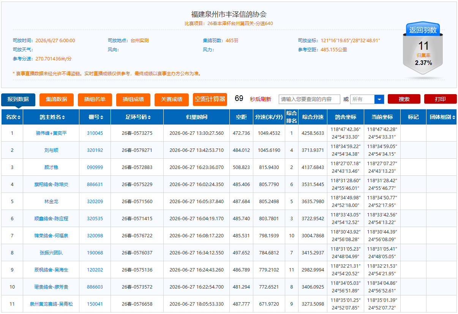
Task: Open loft number link 150041
Action: (x=95, y=304)
